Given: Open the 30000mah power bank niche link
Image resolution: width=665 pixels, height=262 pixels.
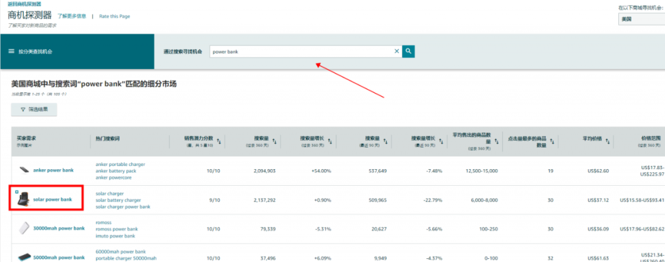Looking at the screenshot, I should click(59, 229).
